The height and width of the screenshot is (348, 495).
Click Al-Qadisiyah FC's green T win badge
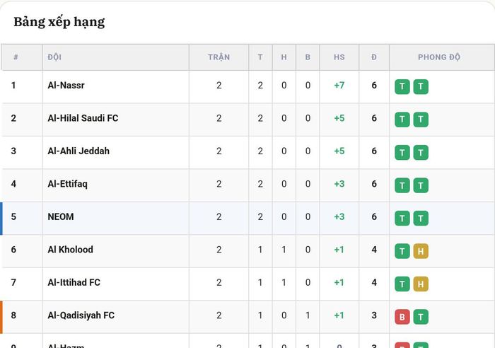pyautogui.click(x=421, y=317)
